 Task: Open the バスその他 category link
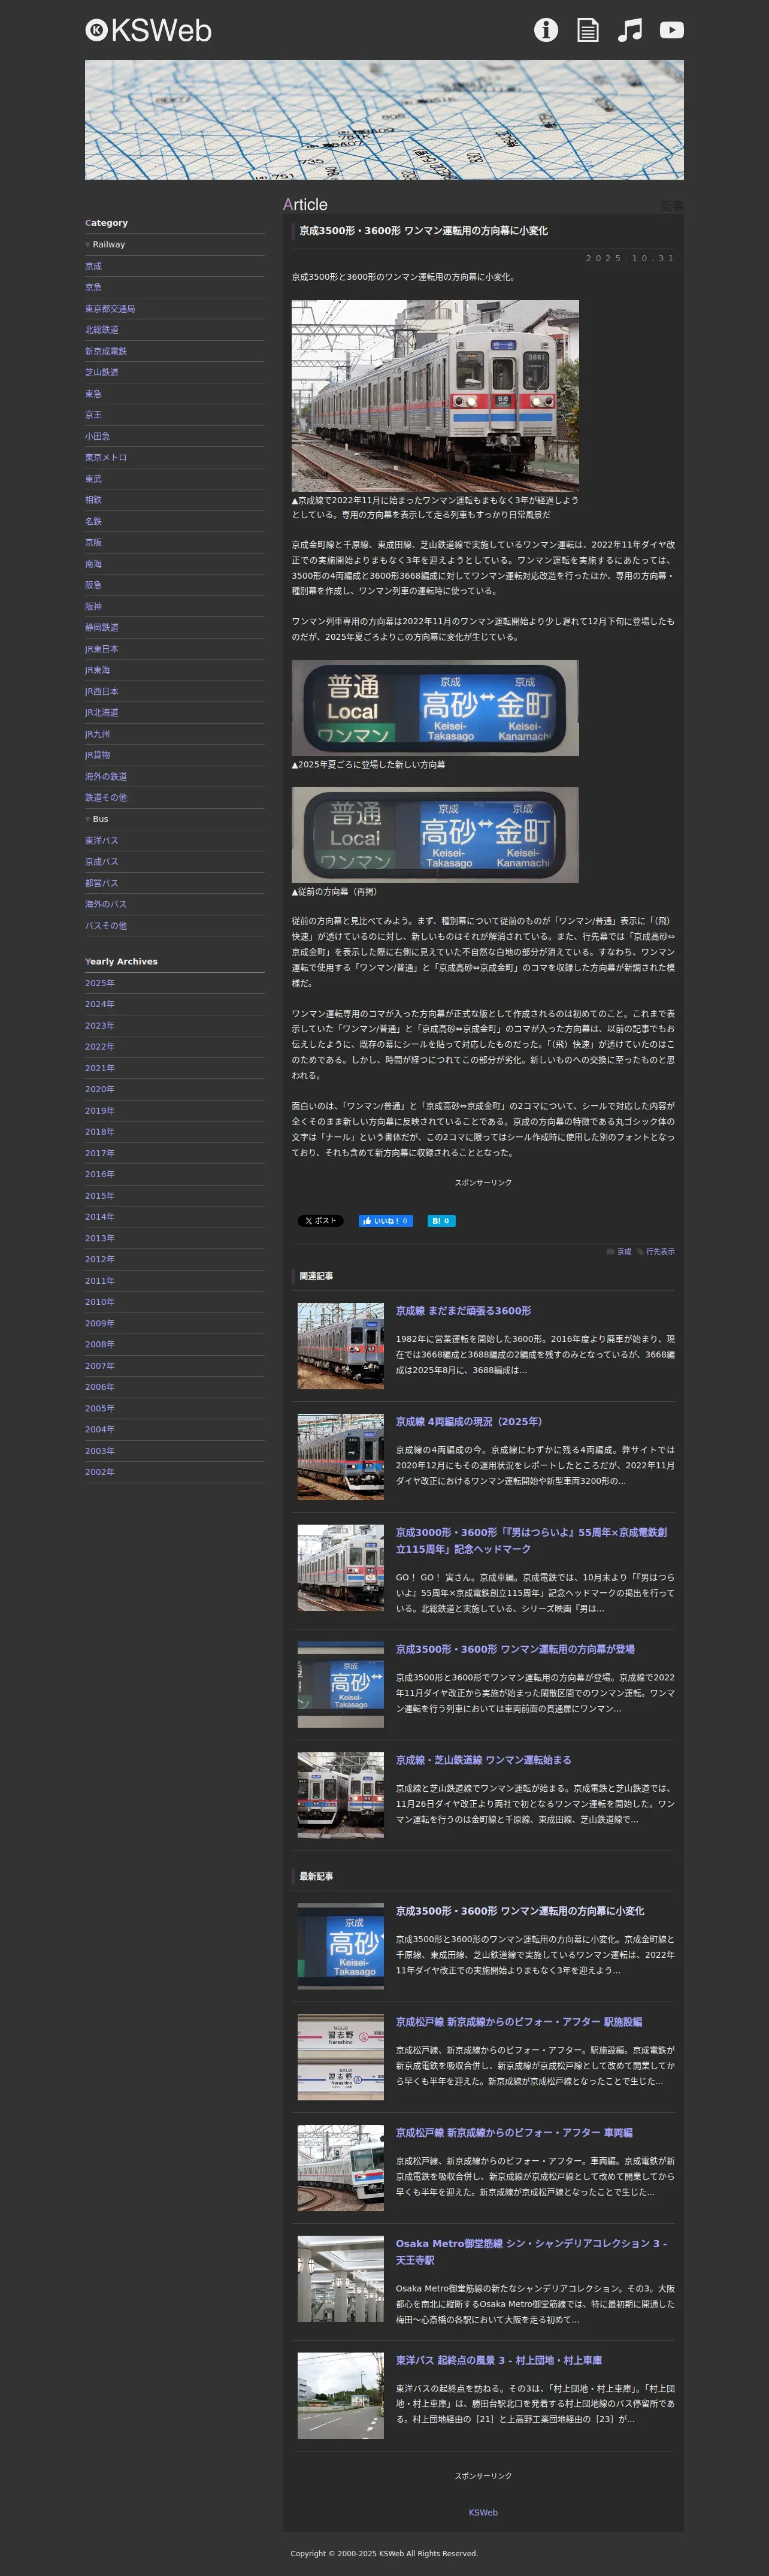click(x=106, y=925)
